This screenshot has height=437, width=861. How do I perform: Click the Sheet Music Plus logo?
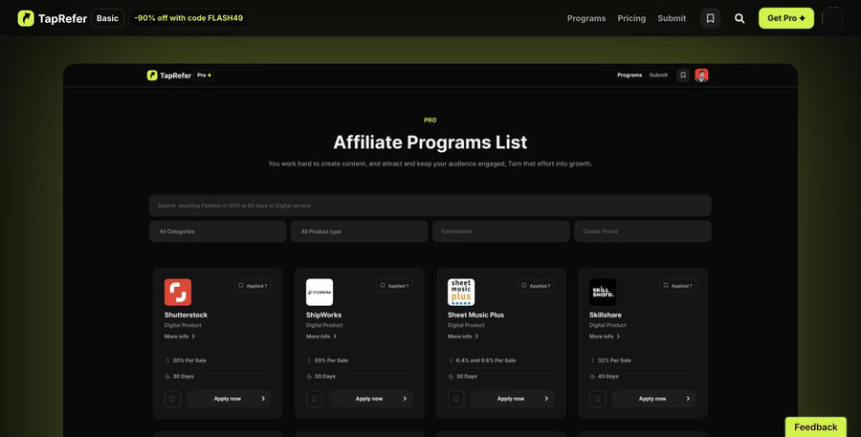(461, 292)
